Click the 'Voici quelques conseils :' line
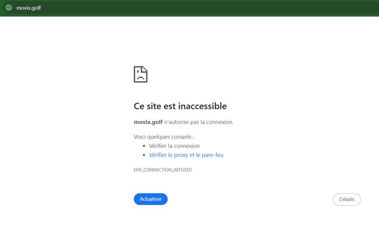Viewport: 379px width, 241px height. (164, 137)
